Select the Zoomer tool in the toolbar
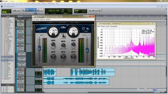The height and width of the screenshot is (94, 168). pos(23,10)
